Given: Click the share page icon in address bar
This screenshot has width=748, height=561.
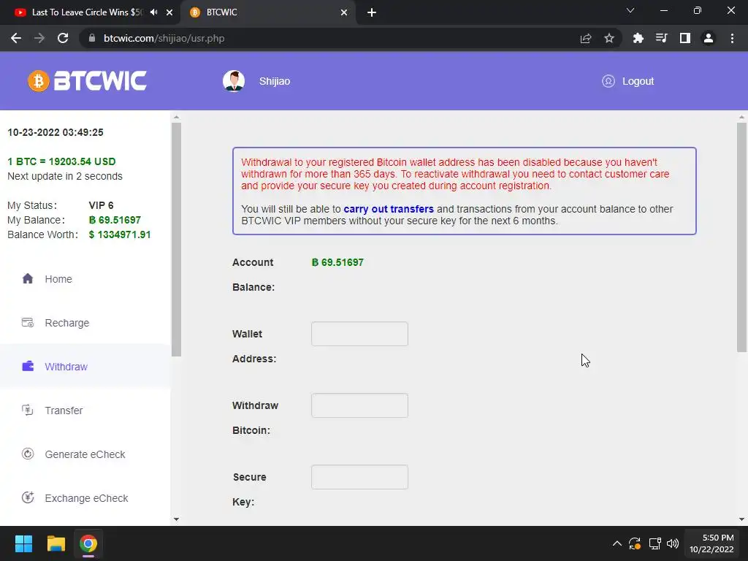Looking at the screenshot, I should 586,38.
